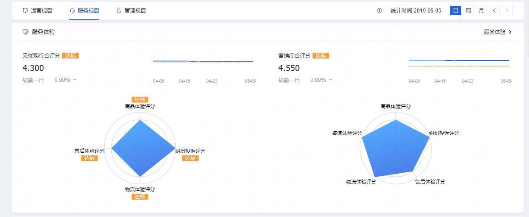This screenshot has height=217, width=529.
Task: Click 物流体验评分 label on right radar
Action: tap(361, 182)
